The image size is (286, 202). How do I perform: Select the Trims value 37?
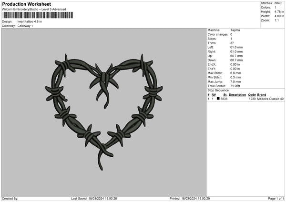(232, 43)
